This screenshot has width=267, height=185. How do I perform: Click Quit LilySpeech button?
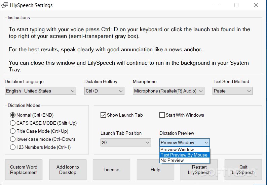(x=243, y=170)
